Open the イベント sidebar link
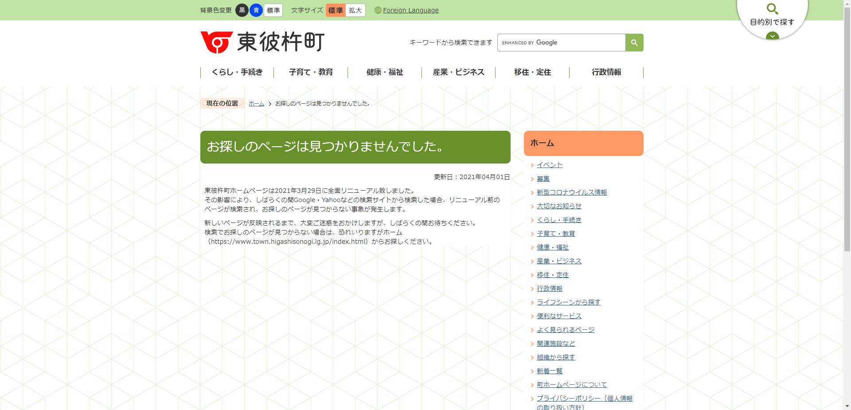This screenshot has width=851, height=410. [549, 164]
